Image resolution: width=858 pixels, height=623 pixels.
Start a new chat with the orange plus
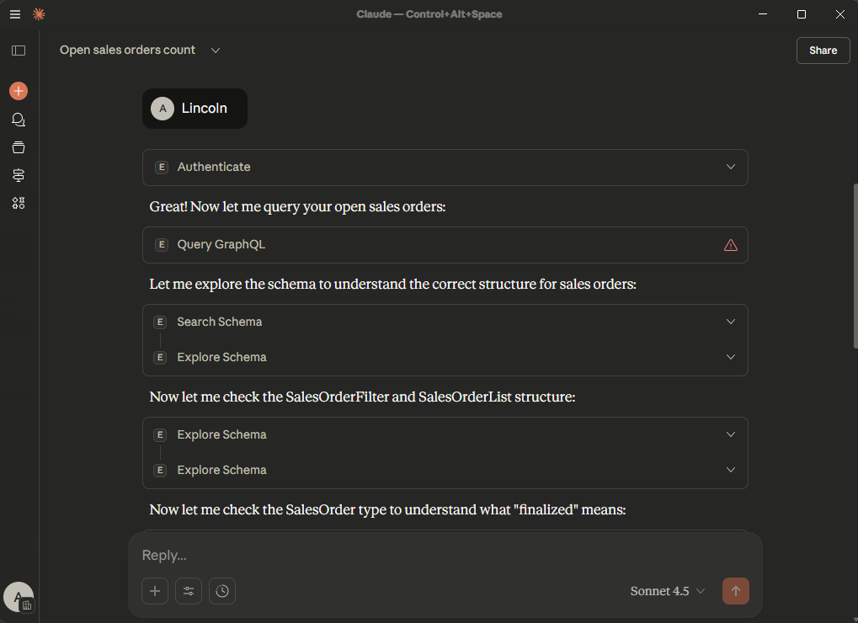19,91
